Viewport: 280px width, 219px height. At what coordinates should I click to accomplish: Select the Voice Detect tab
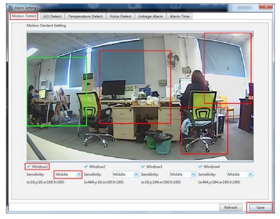[x=120, y=17]
